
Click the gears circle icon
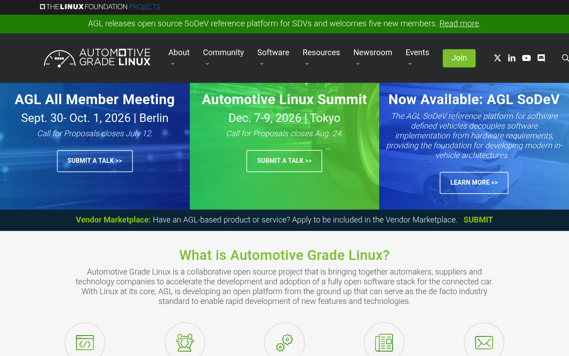tap(284, 343)
